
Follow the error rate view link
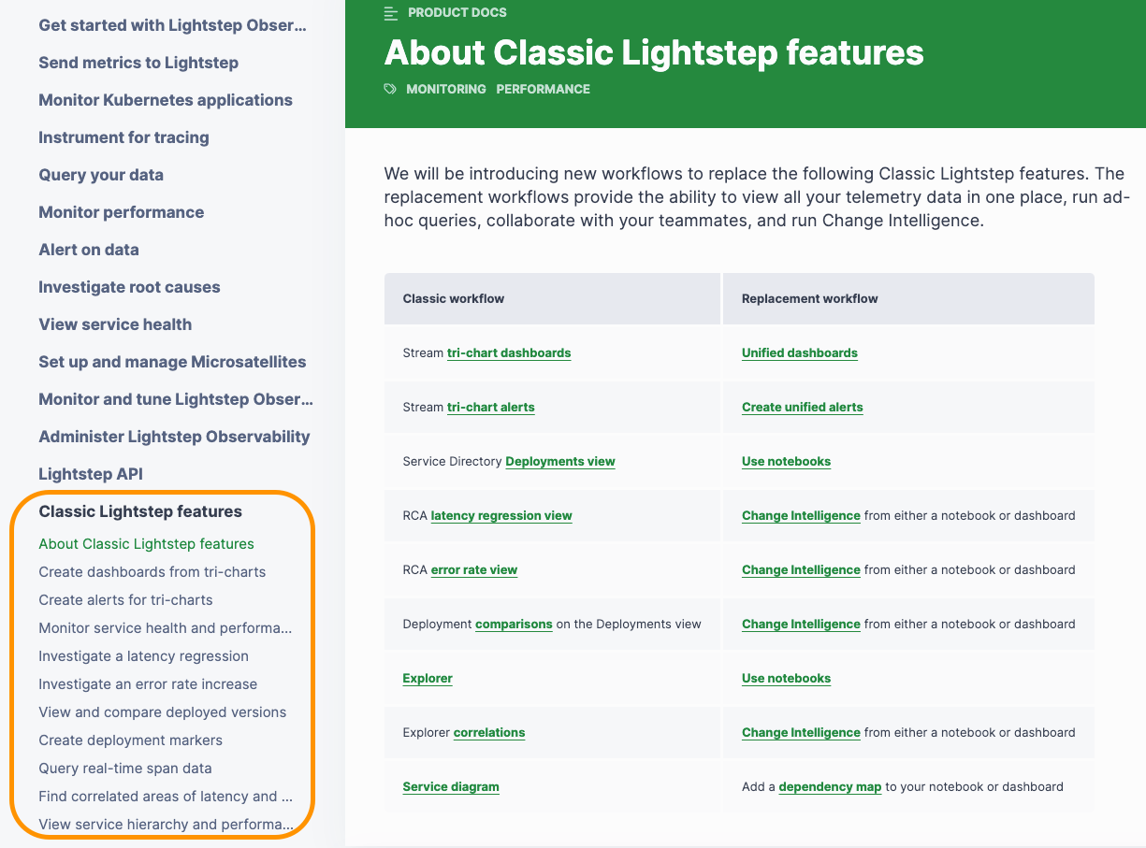tap(474, 569)
